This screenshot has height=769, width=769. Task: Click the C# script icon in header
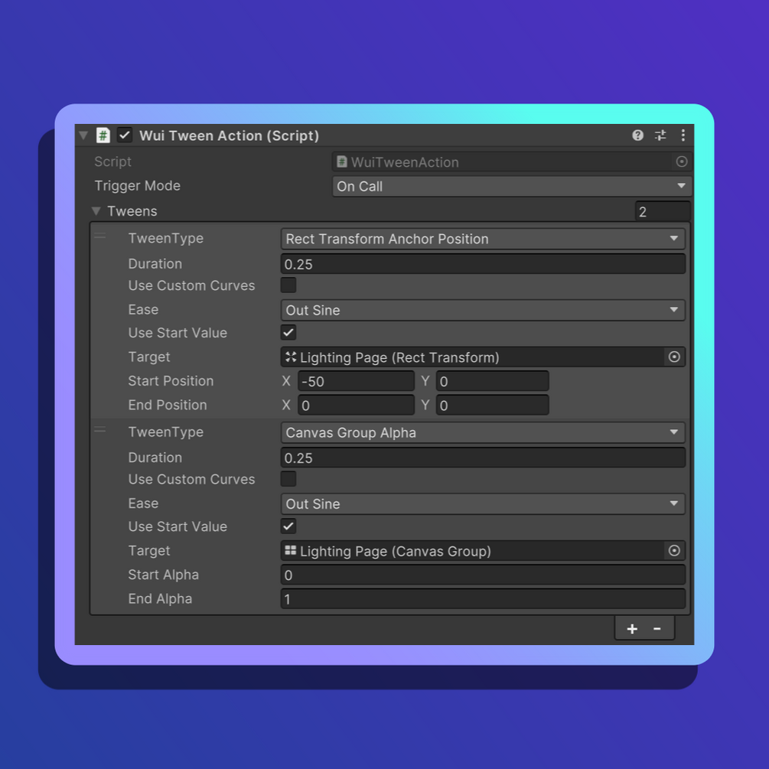103,135
